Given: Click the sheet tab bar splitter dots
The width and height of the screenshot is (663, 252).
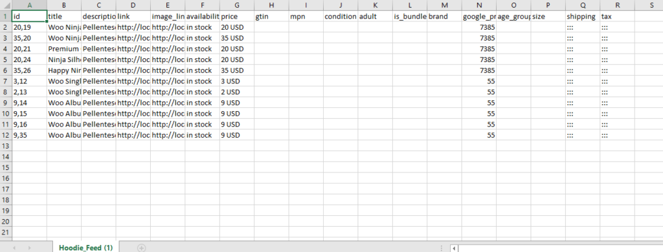Looking at the screenshot, I should (442, 248).
